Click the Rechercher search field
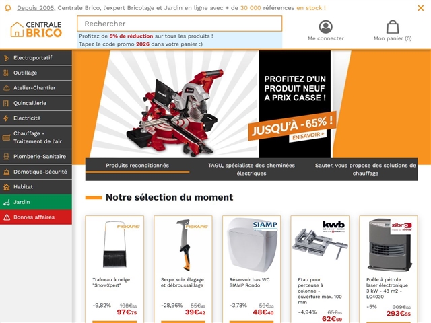 point(180,24)
